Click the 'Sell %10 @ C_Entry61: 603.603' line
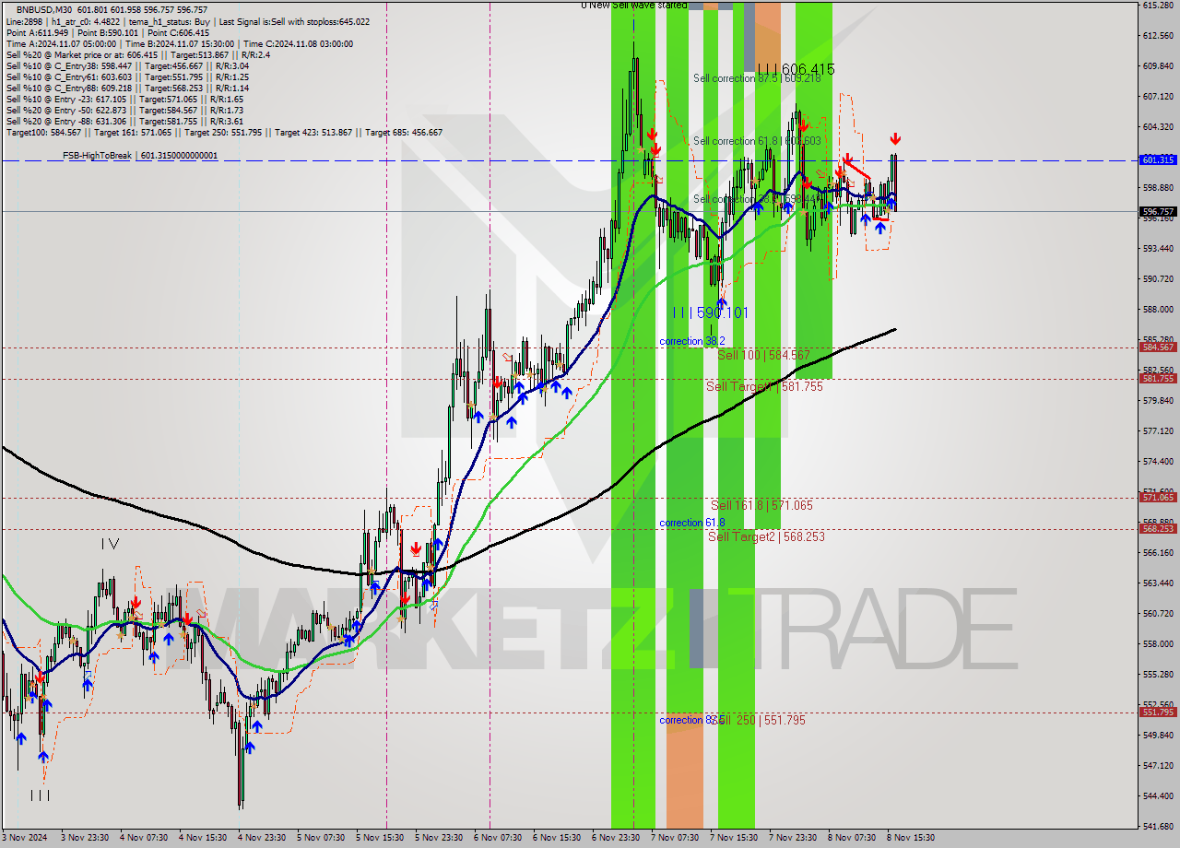1180x848 pixels. 127,77
